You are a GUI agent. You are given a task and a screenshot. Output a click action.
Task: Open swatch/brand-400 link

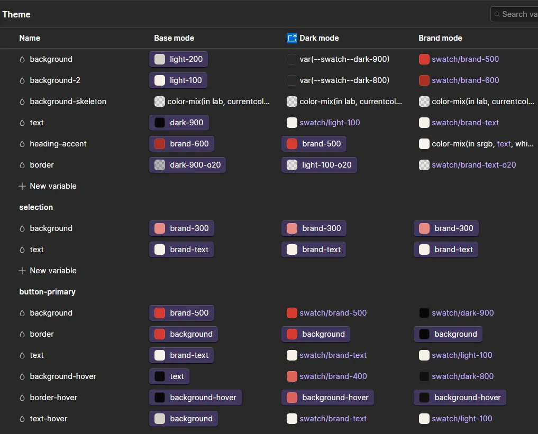(x=333, y=376)
